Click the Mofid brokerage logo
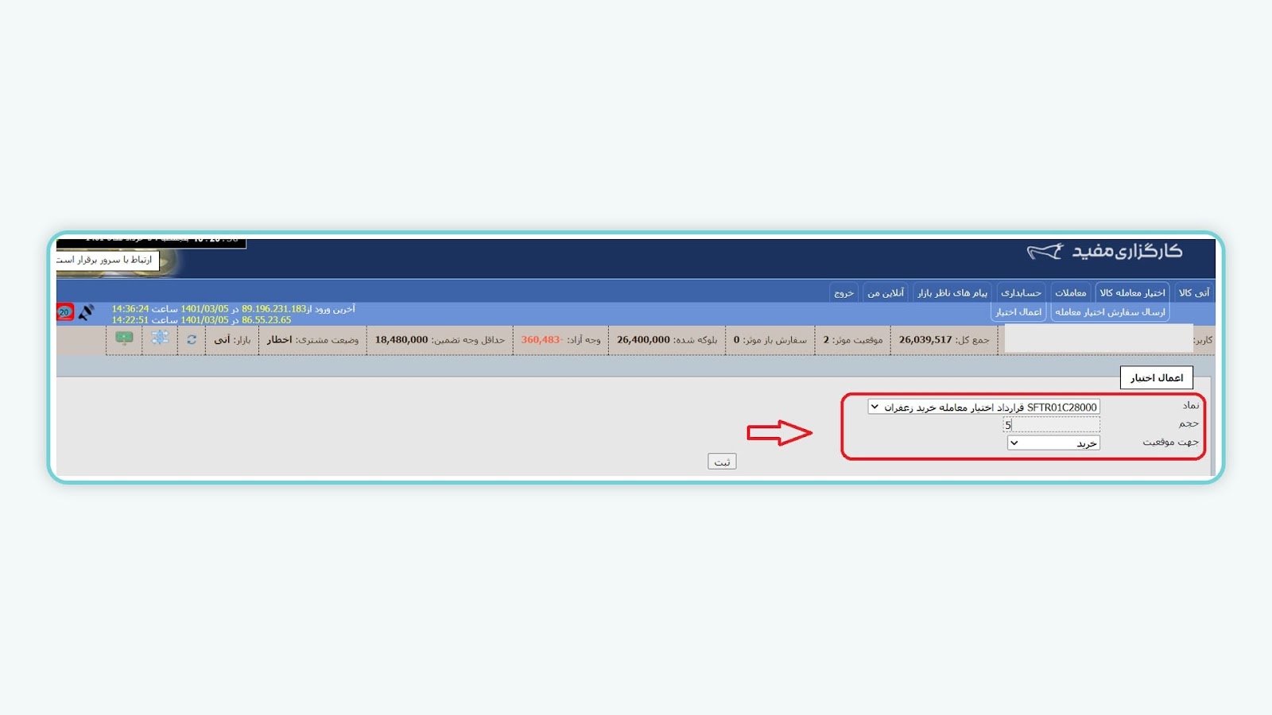Screen dimensions: 1272x715 coord(1105,252)
